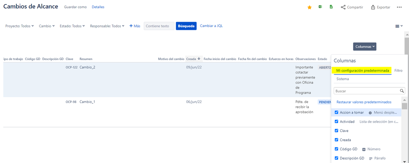Click the PENDIEN status badge
The height and width of the screenshot is (163, 409).
[325, 102]
